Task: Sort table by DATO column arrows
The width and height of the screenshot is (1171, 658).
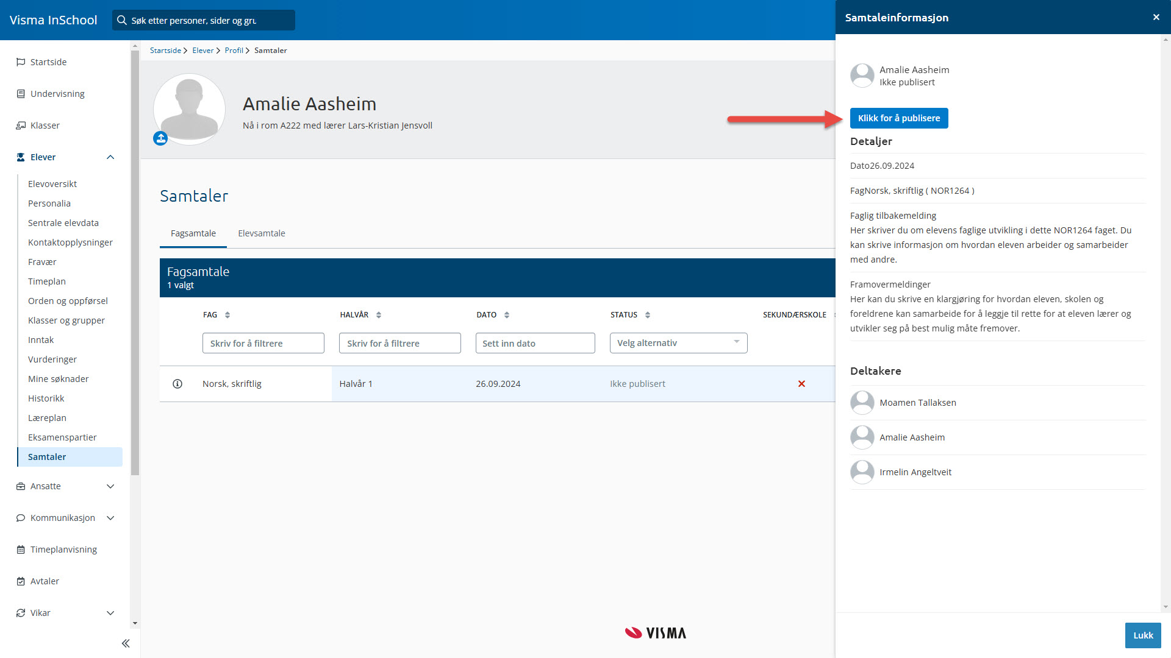Action: point(507,315)
